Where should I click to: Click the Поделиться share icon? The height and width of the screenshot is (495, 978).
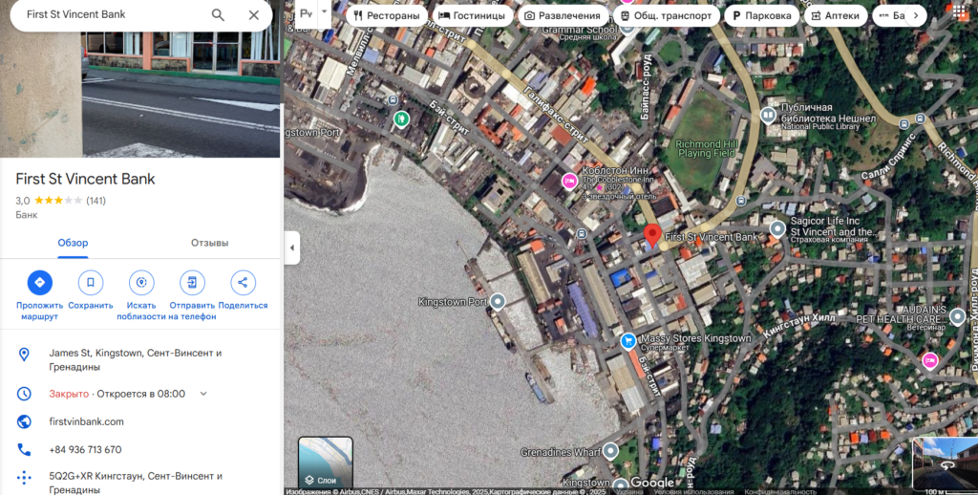coord(243,283)
